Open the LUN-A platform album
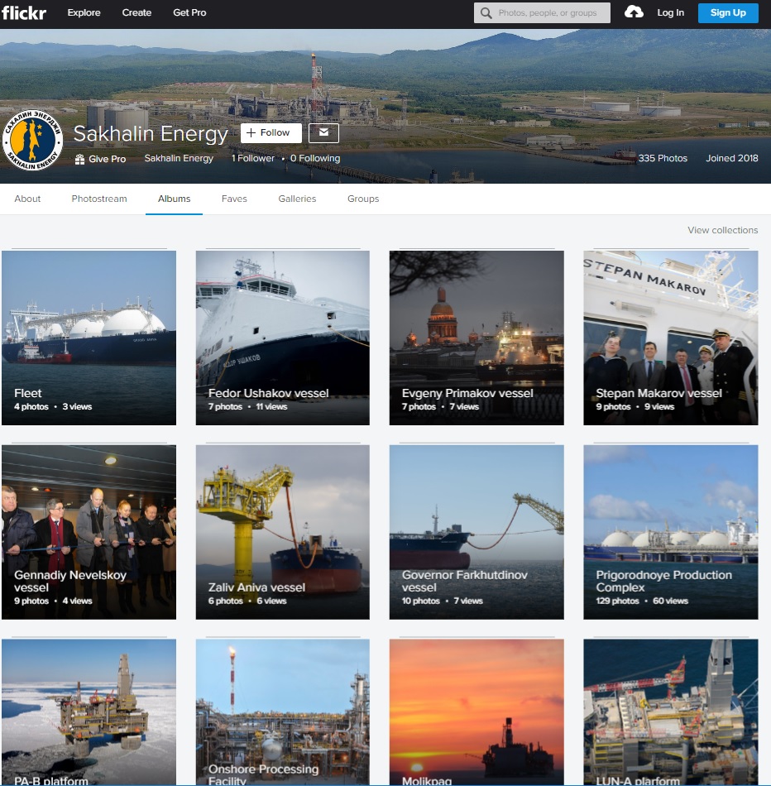The image size is (771, 786). click(x=671, y=712)
